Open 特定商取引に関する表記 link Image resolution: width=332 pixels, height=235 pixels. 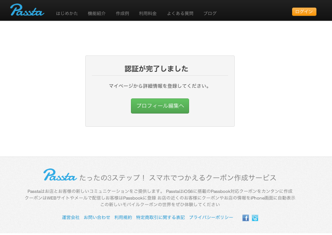[x=160, y=217]
